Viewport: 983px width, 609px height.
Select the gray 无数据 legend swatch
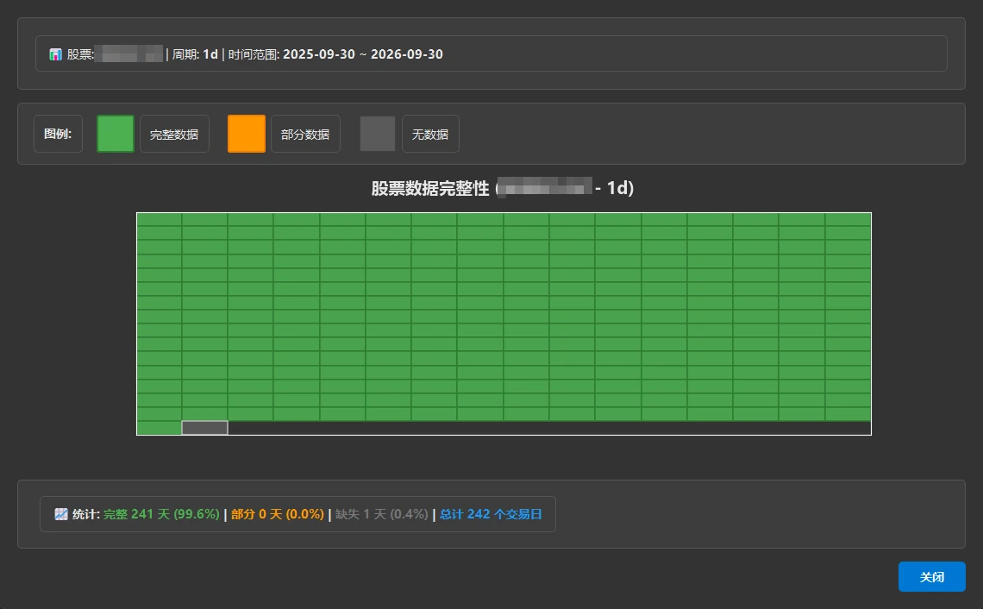(378, 134)
